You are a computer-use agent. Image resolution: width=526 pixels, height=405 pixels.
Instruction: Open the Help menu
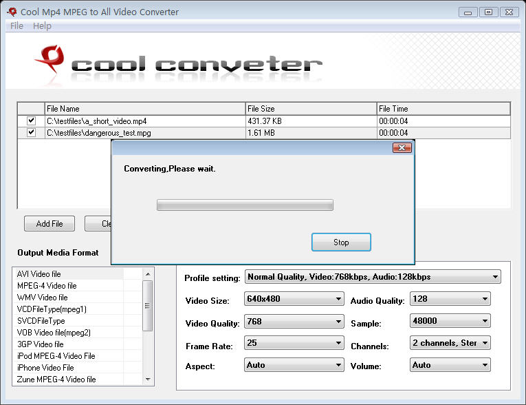[x=42, y=26]
